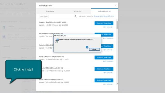Viewport: 165px width, 93px height.
Task: Expand More options for AutoCAD 2019.1.2 Update
Action: 108,73
